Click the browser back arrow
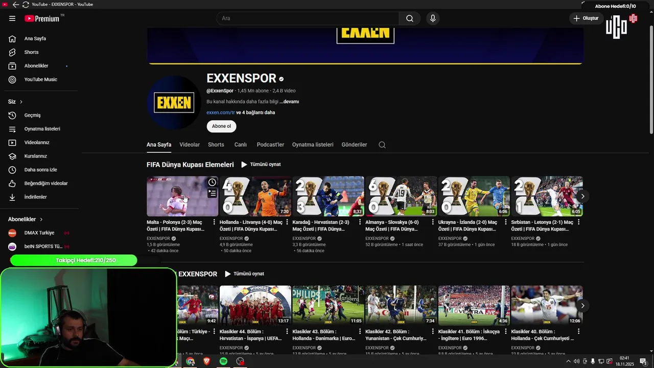This screenshot has width=654, height=368. tap(16, 5)
